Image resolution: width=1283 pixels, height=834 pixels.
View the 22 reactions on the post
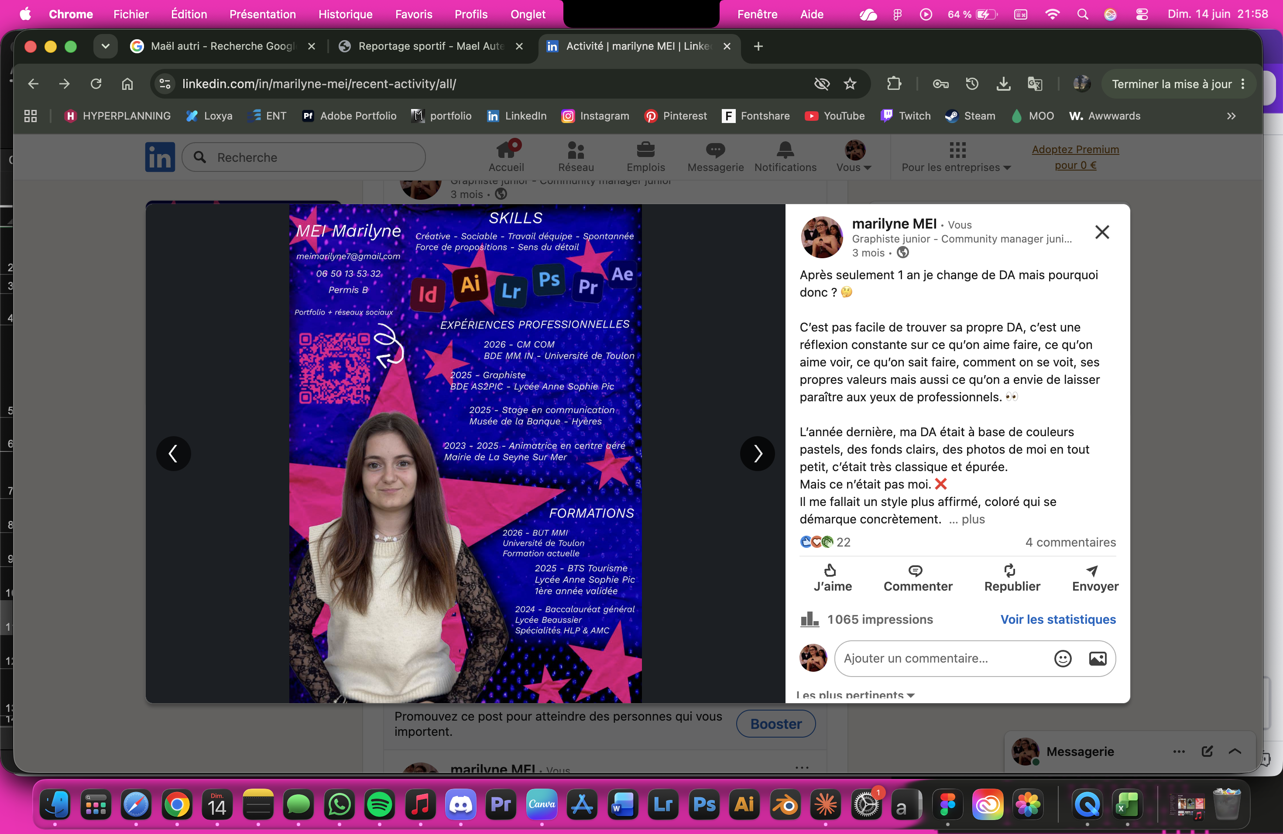825,542
